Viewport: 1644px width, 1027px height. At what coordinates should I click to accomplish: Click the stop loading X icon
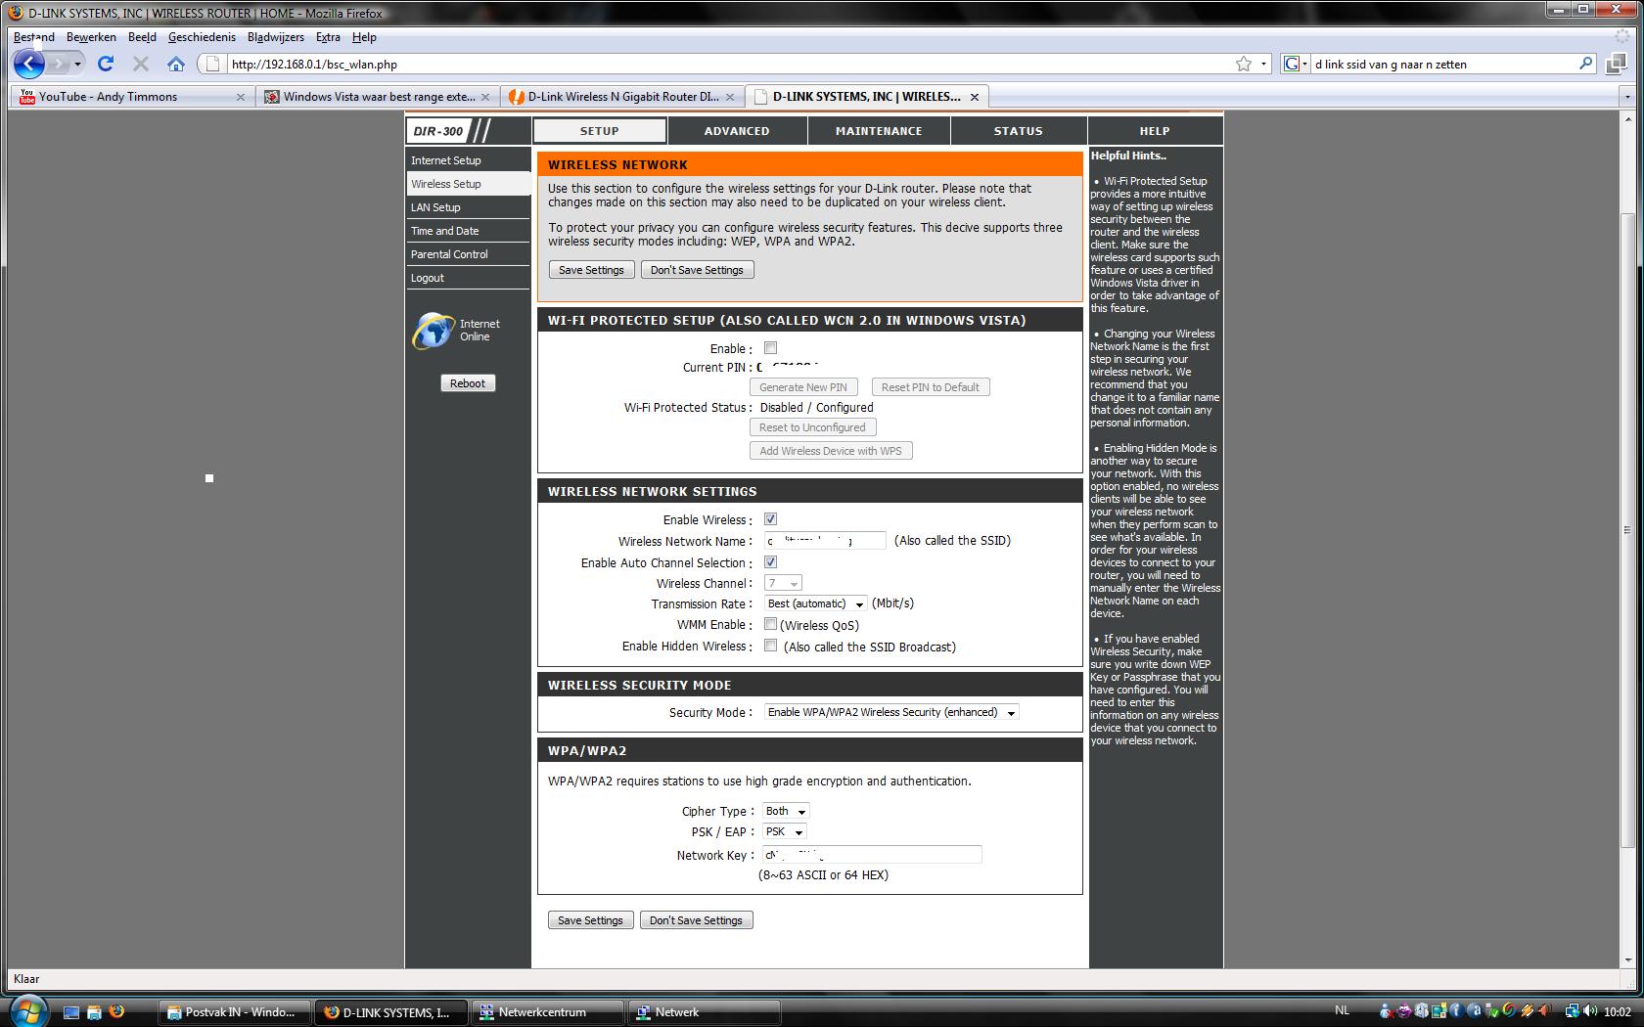(140, 64)
